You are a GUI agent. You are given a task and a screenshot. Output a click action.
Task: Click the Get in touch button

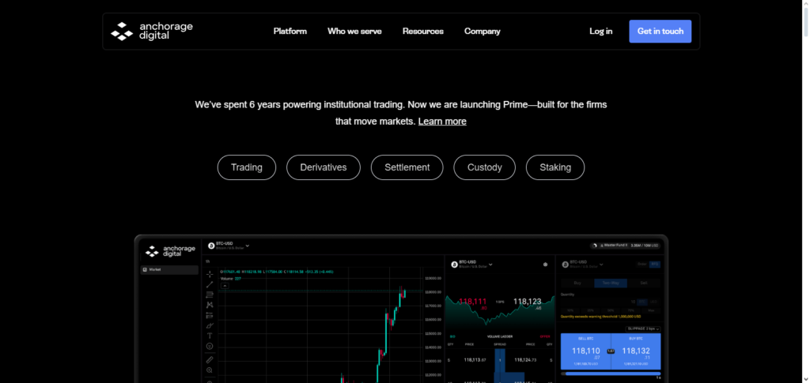660,32
